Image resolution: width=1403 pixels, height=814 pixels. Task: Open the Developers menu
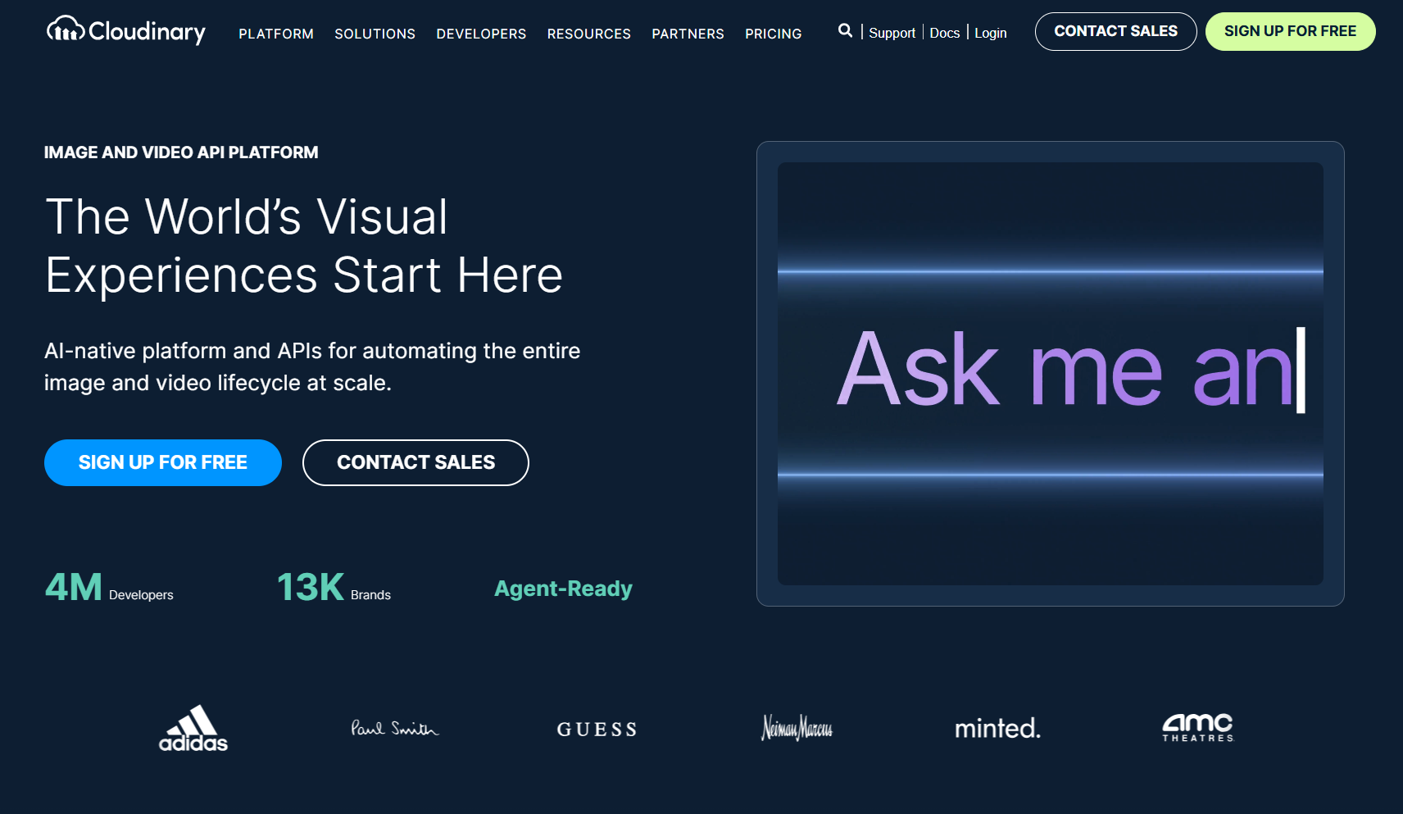click(x=481, y=34)
